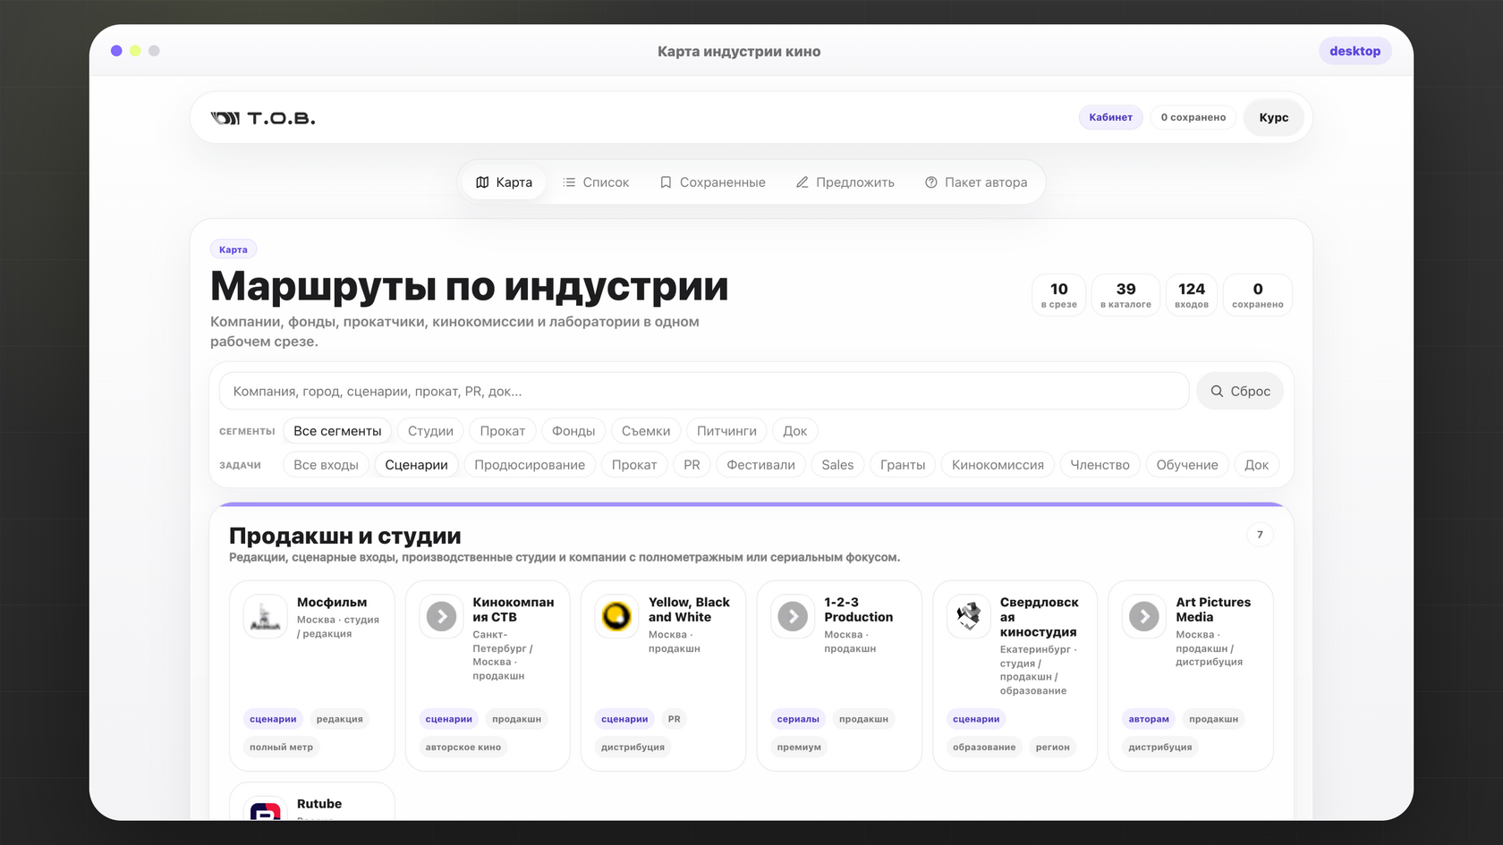The width and height of the screenshot is (1503, 845).
Task: Toggle the Гранты task filter
Action: point(903,465)
